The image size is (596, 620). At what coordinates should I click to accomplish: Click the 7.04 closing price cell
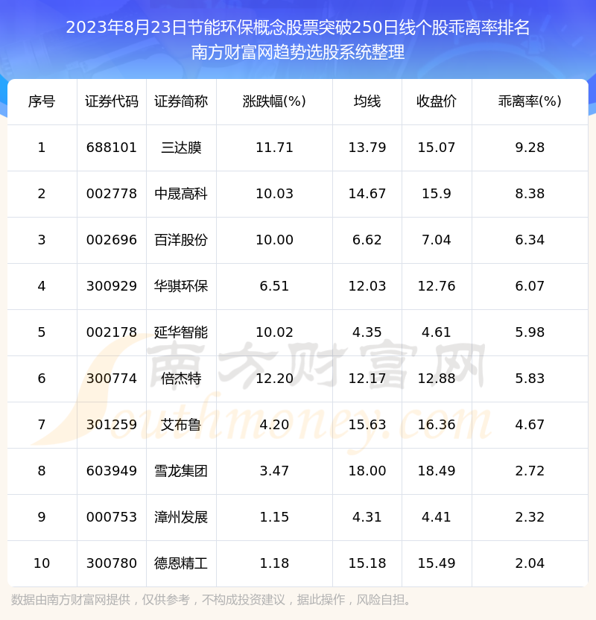pos(437,240)
